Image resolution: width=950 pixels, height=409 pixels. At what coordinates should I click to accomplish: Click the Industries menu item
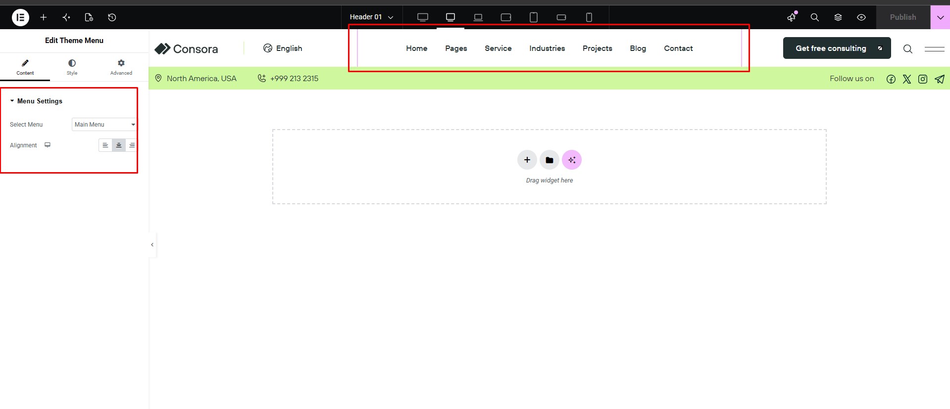click(x=547, y=48)
